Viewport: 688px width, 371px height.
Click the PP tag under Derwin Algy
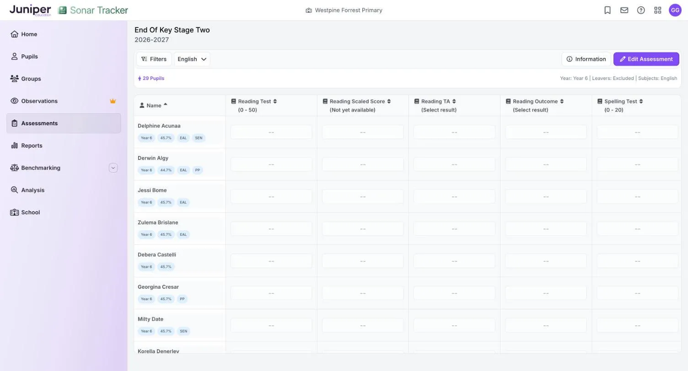(x=198, y=170)
